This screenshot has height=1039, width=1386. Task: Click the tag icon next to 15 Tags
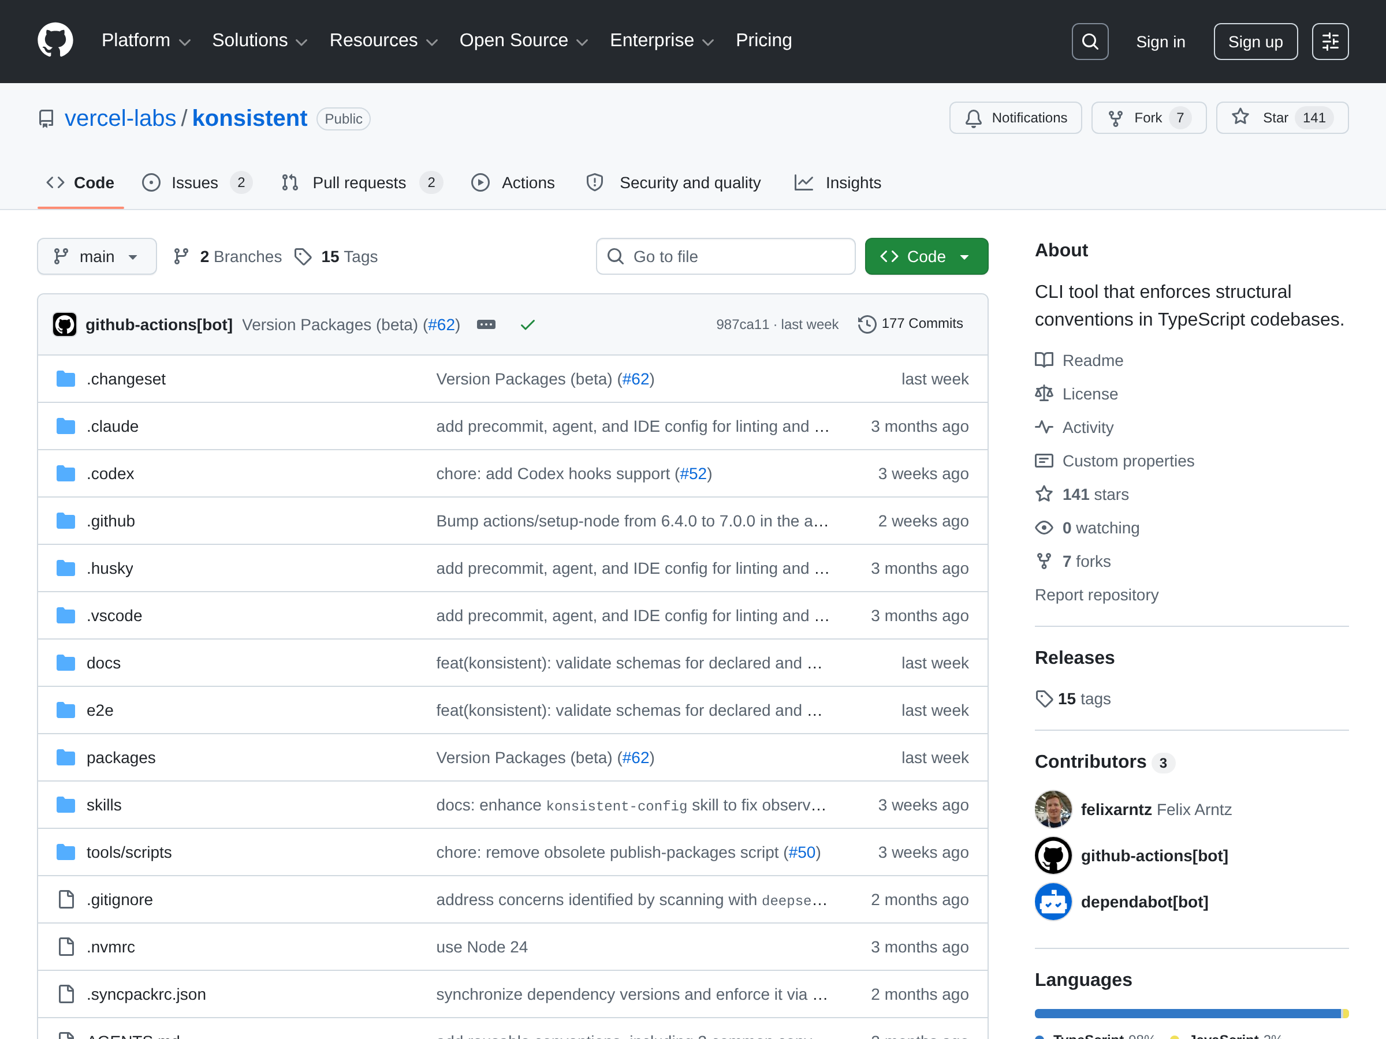pyautogui.click(x=303, y=257)
